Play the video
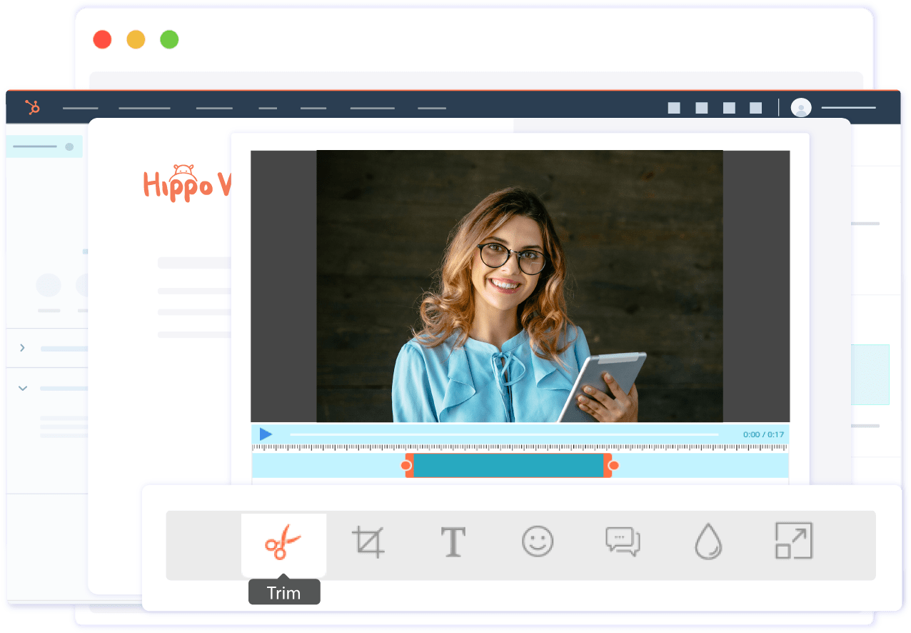This screenshot has height=633, width=911. (x=266, y=434)
